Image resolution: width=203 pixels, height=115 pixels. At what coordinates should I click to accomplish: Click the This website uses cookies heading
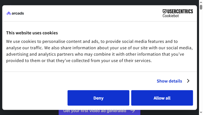[32, 33]
